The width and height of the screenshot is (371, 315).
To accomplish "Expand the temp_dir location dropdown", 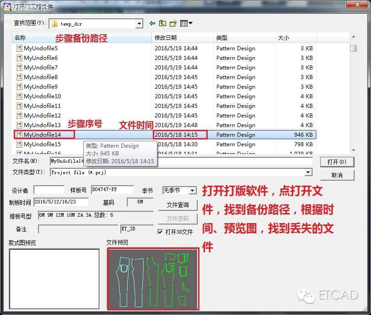I will pos(139,24).
